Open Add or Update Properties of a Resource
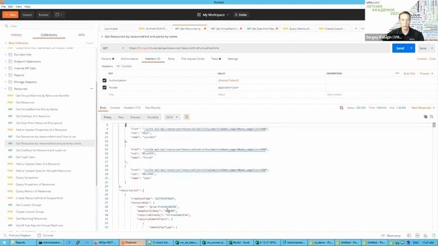 click(41, 130)
